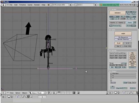Click the PLAY button

119,43
